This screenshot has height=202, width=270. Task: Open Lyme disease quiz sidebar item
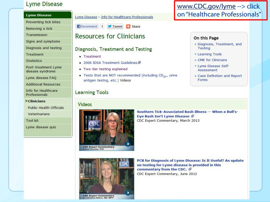pyautogui.click(x=47, y=127)
